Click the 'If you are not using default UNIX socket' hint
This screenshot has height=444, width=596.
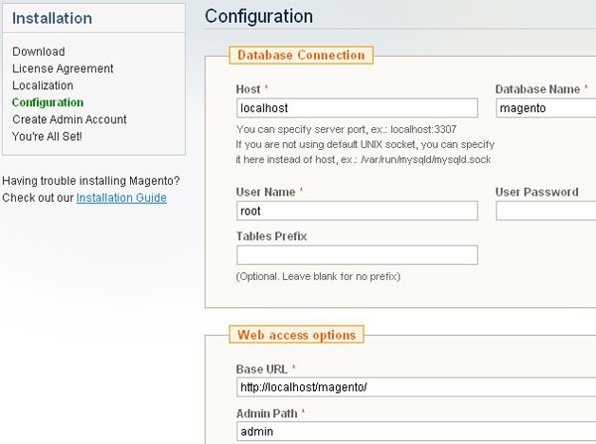tap(365, 144)
